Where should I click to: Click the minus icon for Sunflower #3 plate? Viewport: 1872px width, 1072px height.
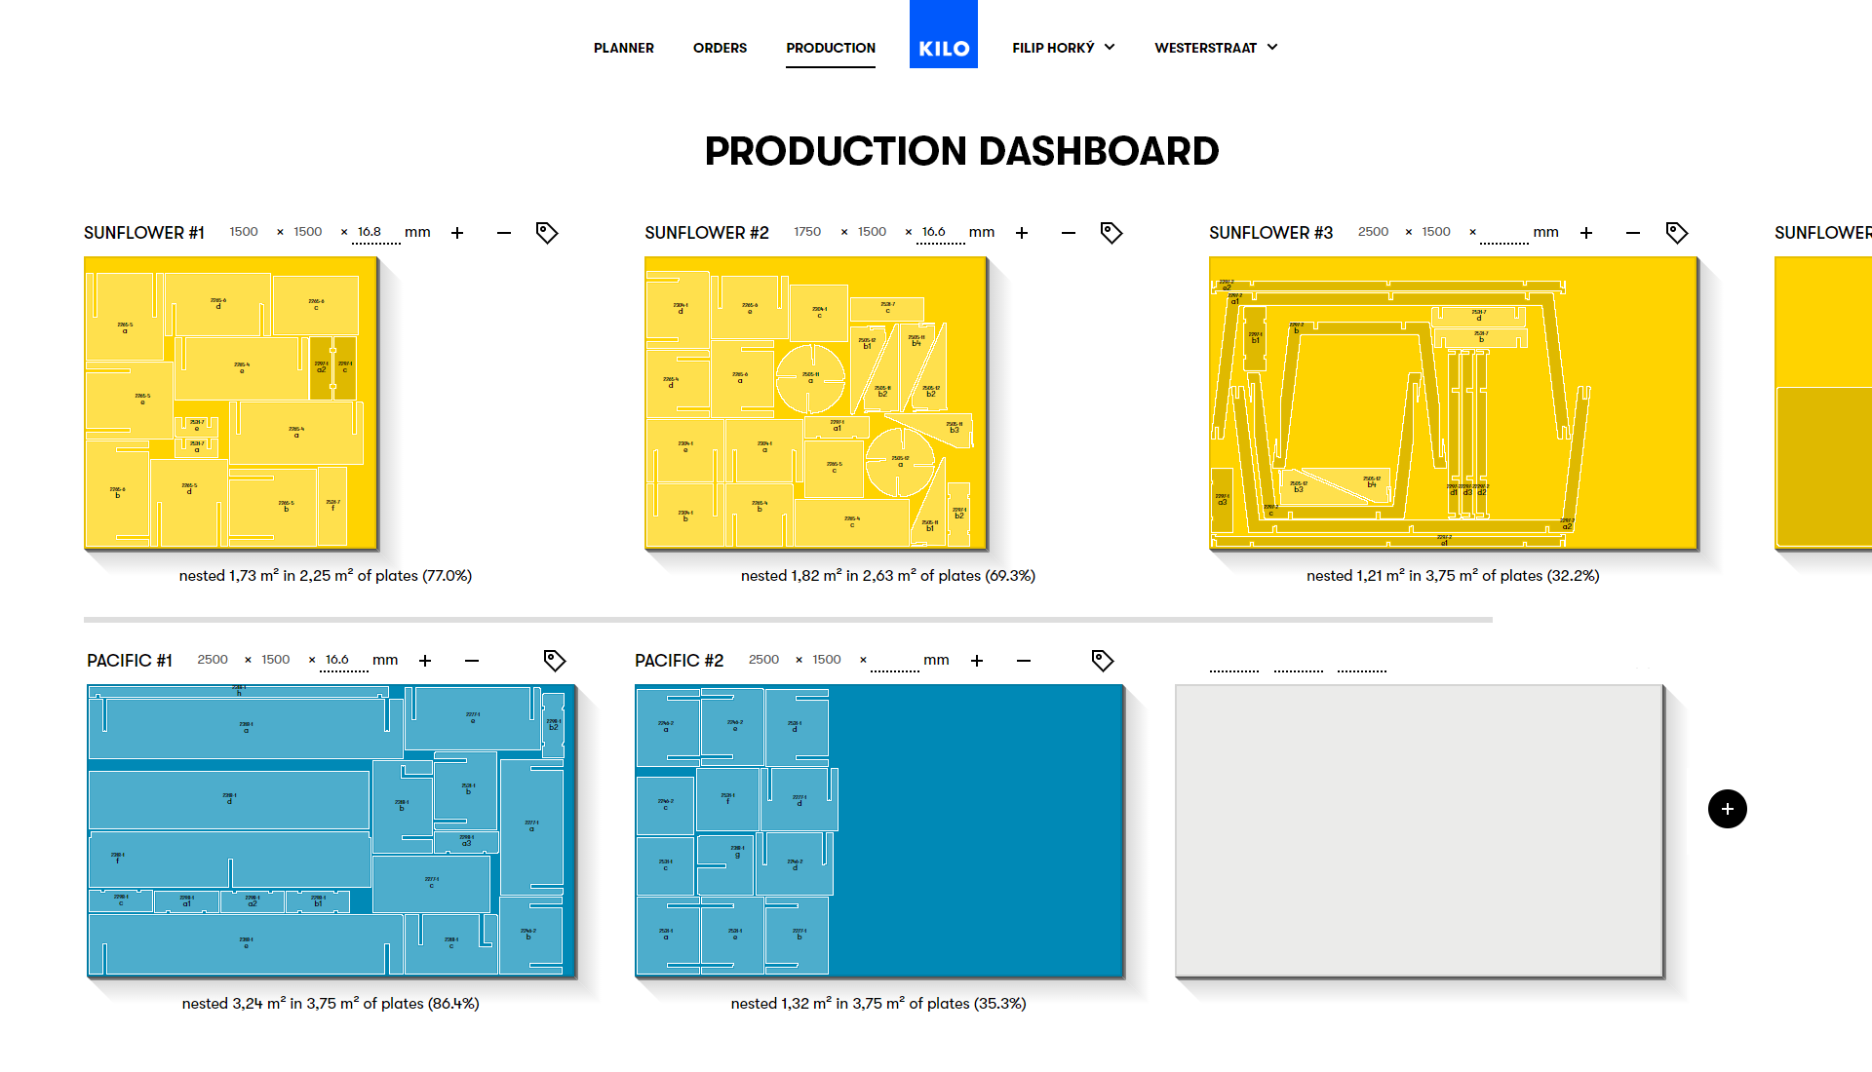1633,233
